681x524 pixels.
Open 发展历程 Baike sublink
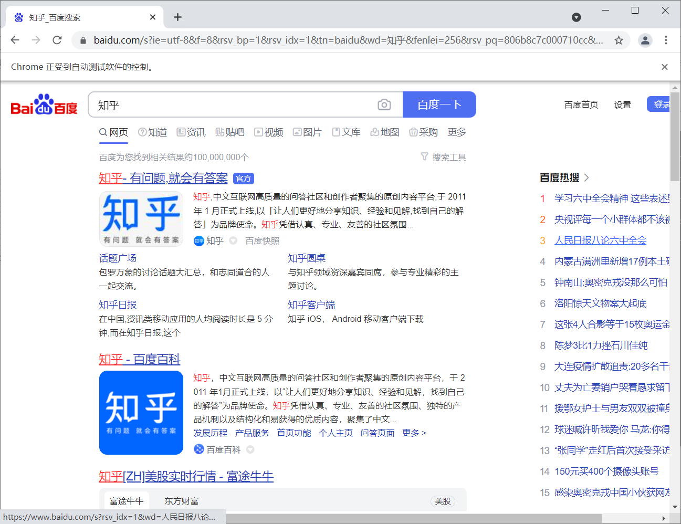[211, 433]
